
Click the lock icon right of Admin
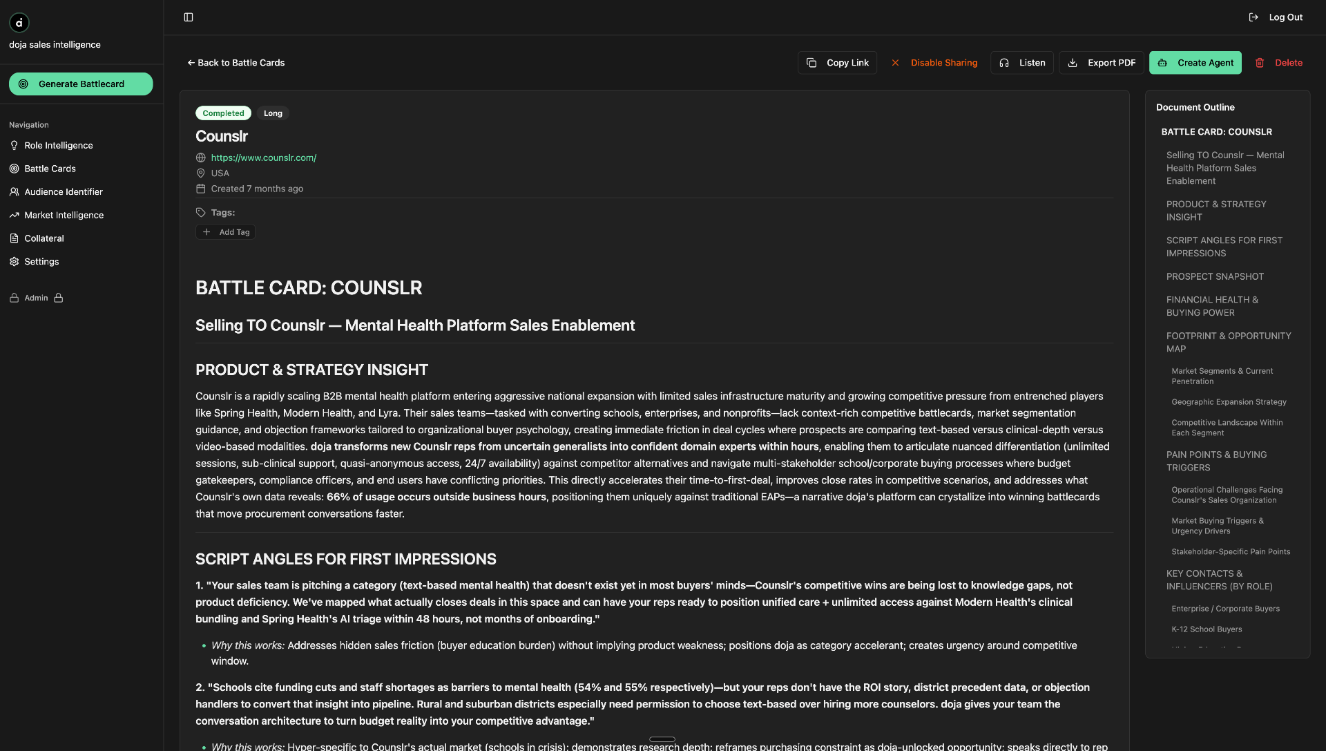[59, 298]
